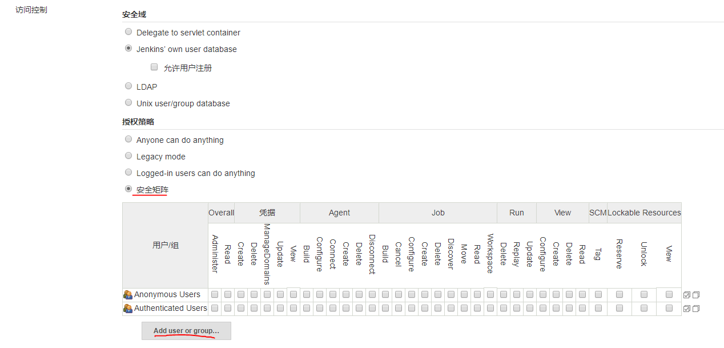Image resolution: width=724 pixels, height=348 pixels.
Task: Click the 授权策略 heading
Action: click(138, 122)
